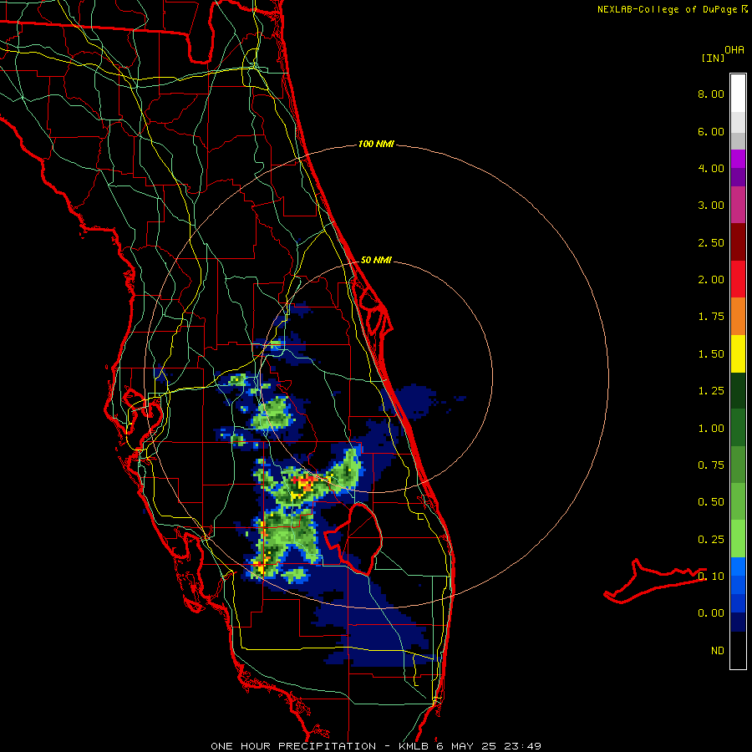The image size is (752, 752).
Task: Click the NEXLAB-College of DuPage label
Action: pyautogui.click(x=668, y=9)
